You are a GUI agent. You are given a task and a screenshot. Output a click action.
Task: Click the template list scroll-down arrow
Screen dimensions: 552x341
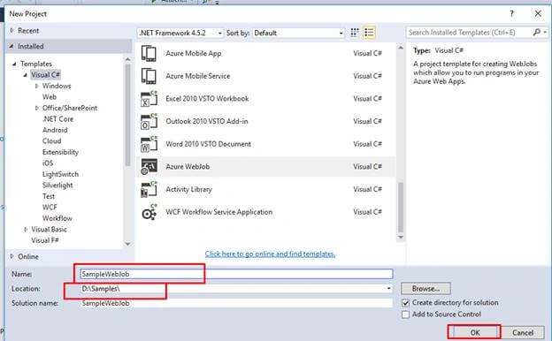[x=401, y=238]
